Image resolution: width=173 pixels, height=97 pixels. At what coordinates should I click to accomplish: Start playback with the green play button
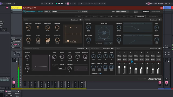(56, 4)
